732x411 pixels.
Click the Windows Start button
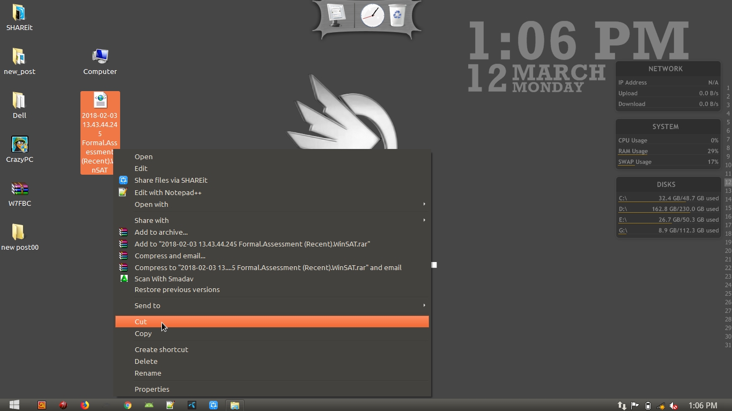coord(14,405)
